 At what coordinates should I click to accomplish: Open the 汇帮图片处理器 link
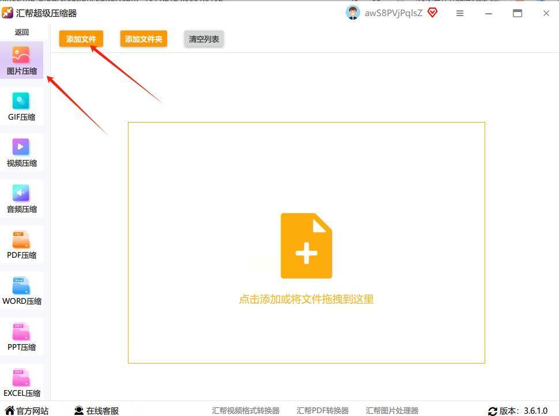point(392,411)
